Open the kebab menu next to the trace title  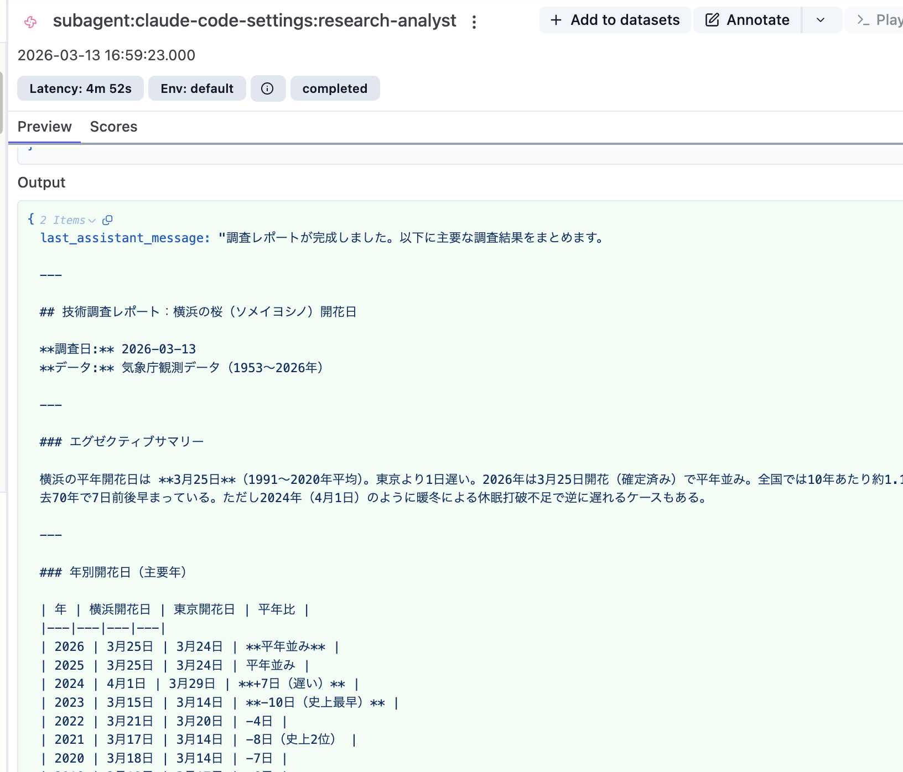point(475,20)
